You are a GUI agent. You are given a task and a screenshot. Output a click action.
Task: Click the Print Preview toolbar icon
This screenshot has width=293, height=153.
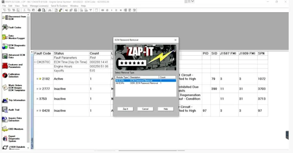pyautogui.click(x=44, y=10)
